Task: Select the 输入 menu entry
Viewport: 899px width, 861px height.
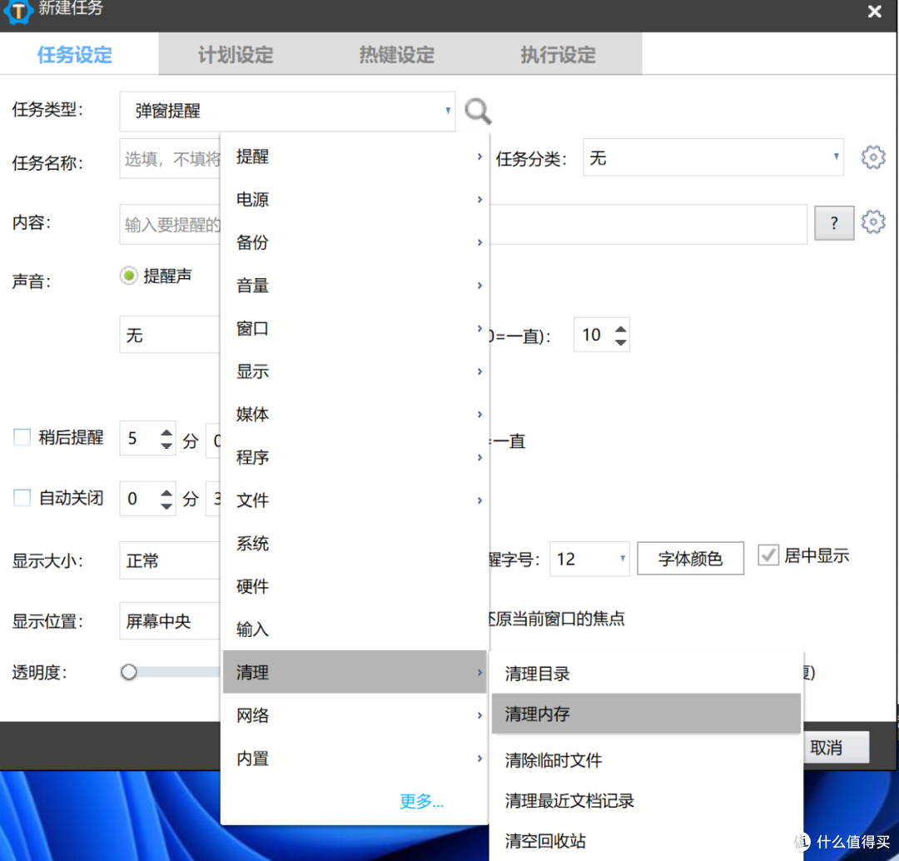Action: click(x=355, y=630)
